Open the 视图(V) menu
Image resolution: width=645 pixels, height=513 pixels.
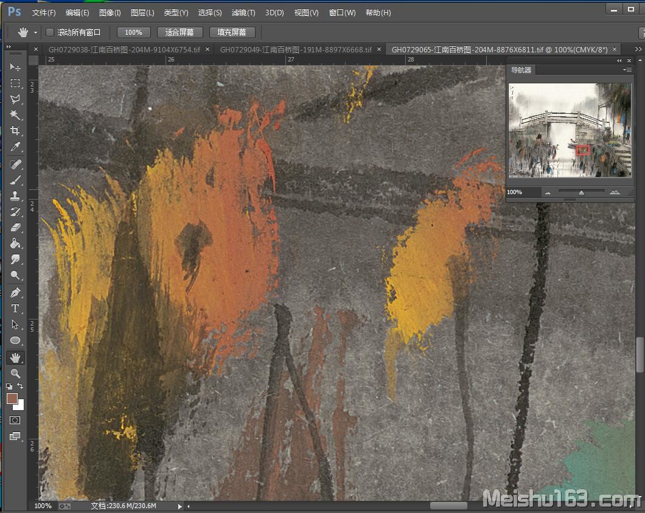pyautogui.click(x=307, y=13)
